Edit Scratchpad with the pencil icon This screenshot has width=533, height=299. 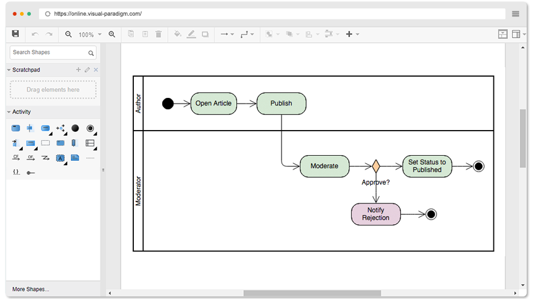tap(87, 70)
